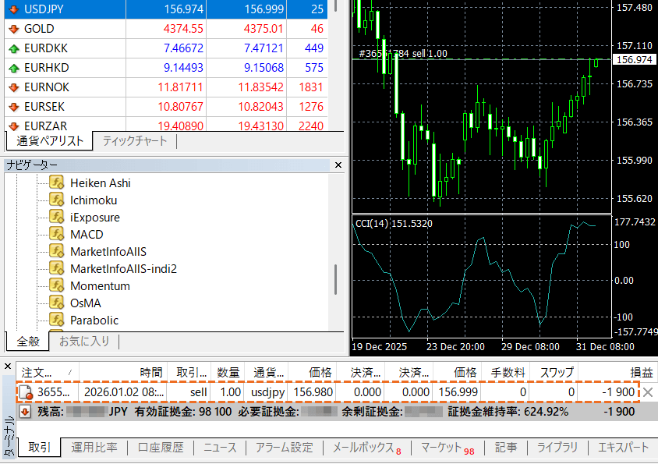
Task: Click the MACD indicator icon
Action: 56,234
